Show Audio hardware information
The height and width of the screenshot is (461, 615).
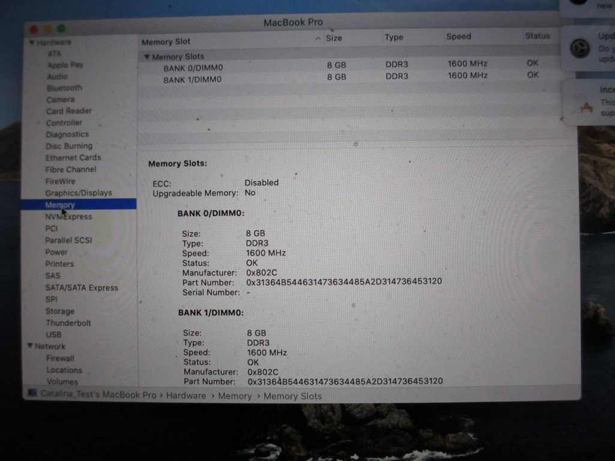(57, 76)
